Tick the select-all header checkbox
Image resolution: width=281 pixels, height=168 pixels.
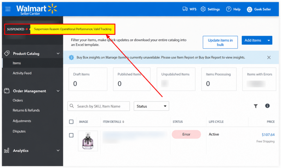tap(71, 122)
